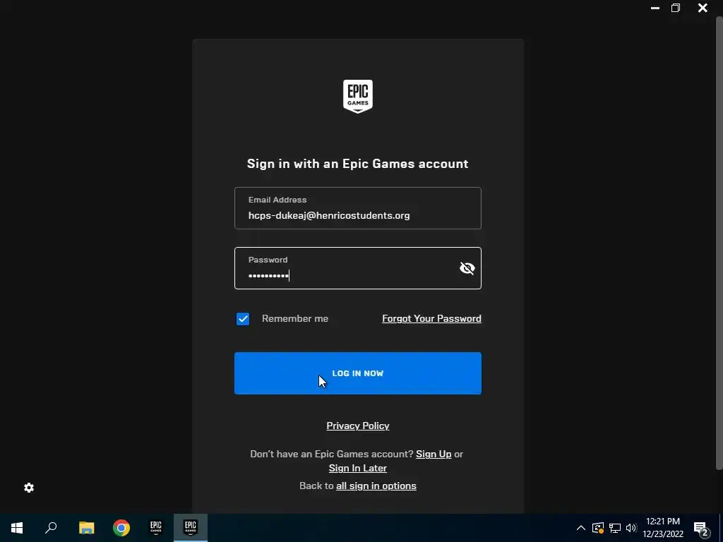Open the Windows Start menu
Image resolution: width=723 pixels, height=542 pixels.
point(17,528)
